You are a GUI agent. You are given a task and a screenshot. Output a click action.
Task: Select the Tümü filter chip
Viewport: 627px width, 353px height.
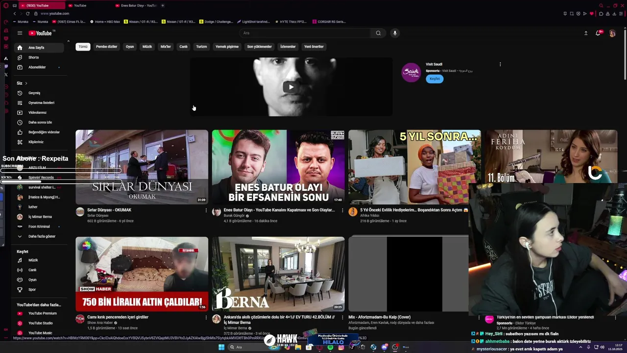pyautogui.click(x=83, y=47)
